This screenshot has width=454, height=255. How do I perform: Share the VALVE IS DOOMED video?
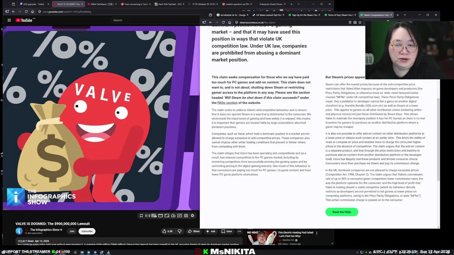pos(193,231)
